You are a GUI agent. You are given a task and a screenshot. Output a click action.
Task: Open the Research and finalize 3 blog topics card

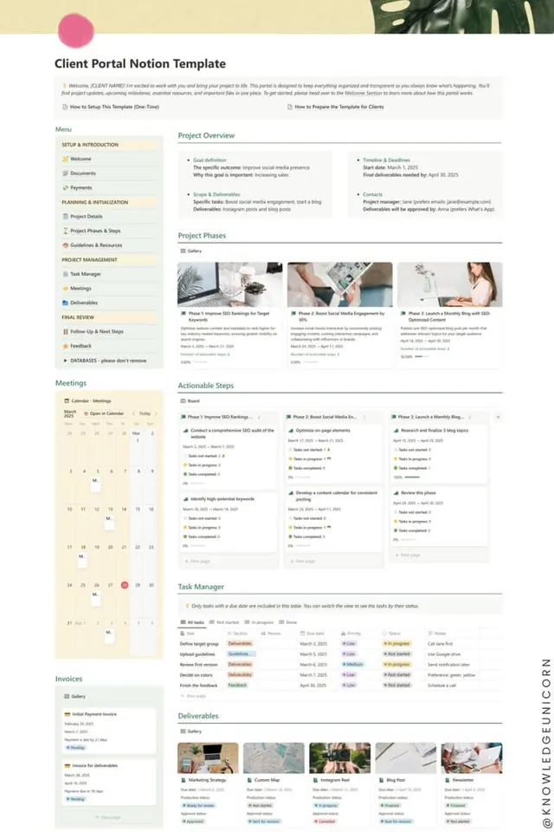(x=439, y=452)
